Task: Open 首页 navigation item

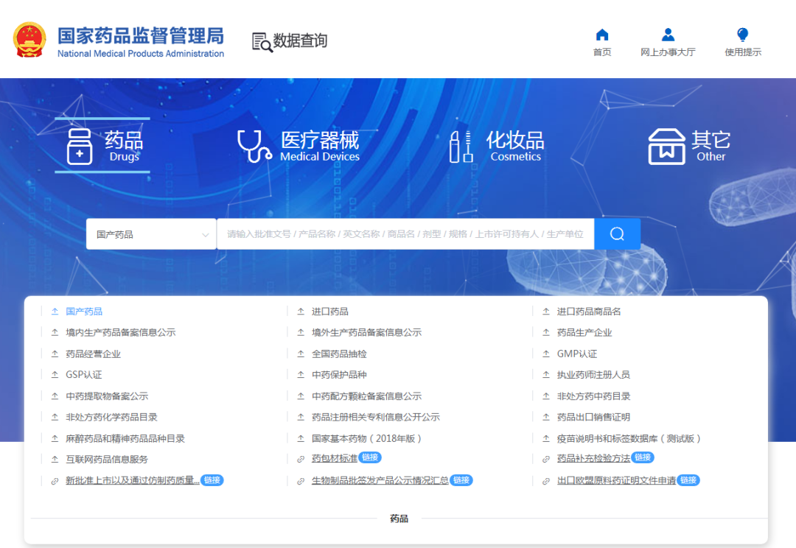Action: (602, 42)
